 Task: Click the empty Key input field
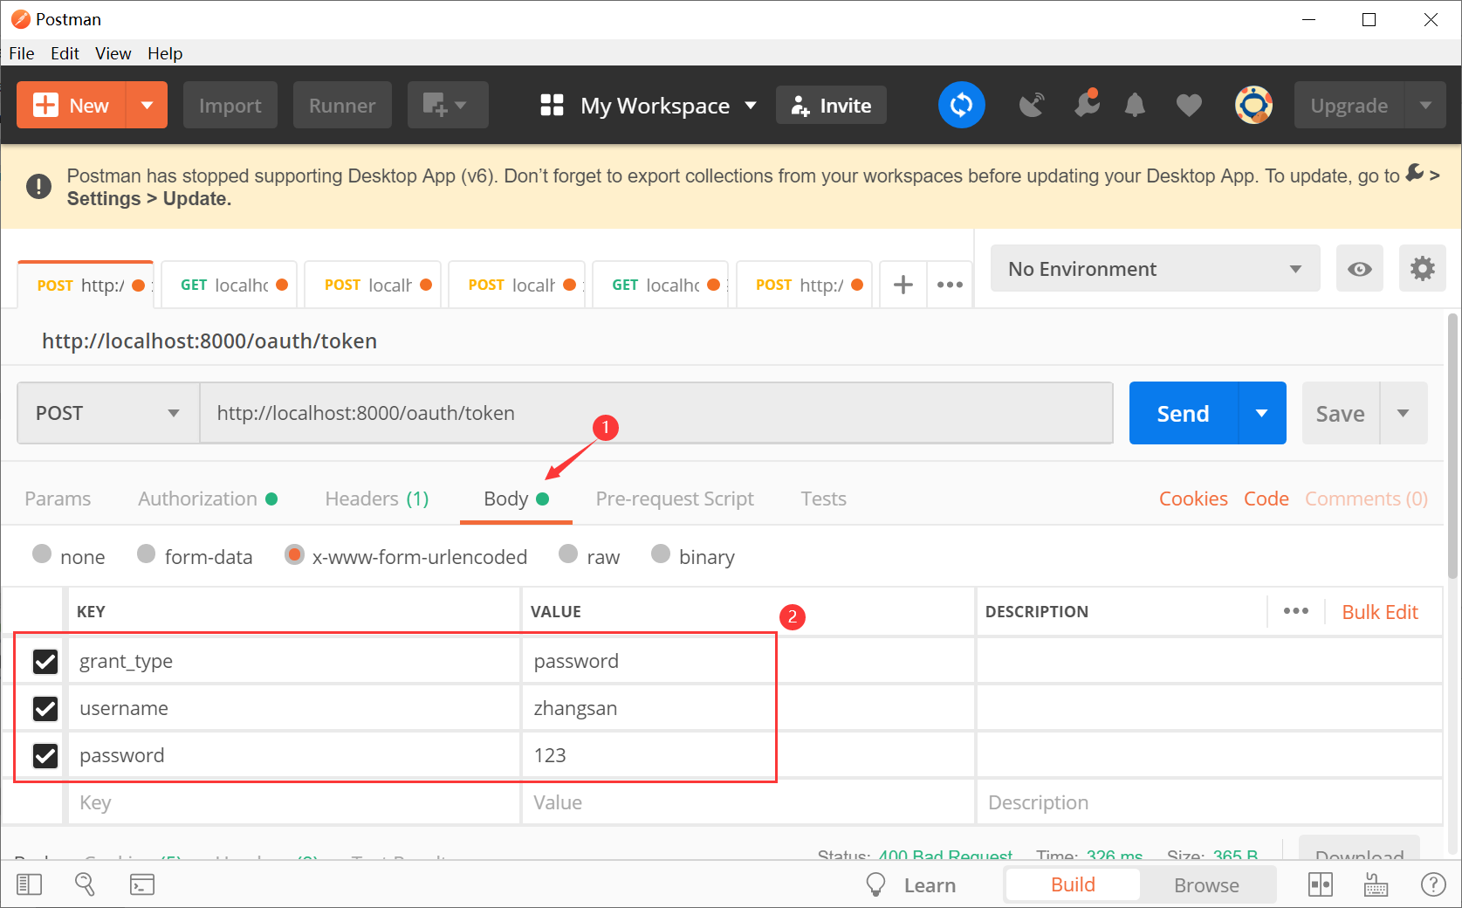coord(294,802)
